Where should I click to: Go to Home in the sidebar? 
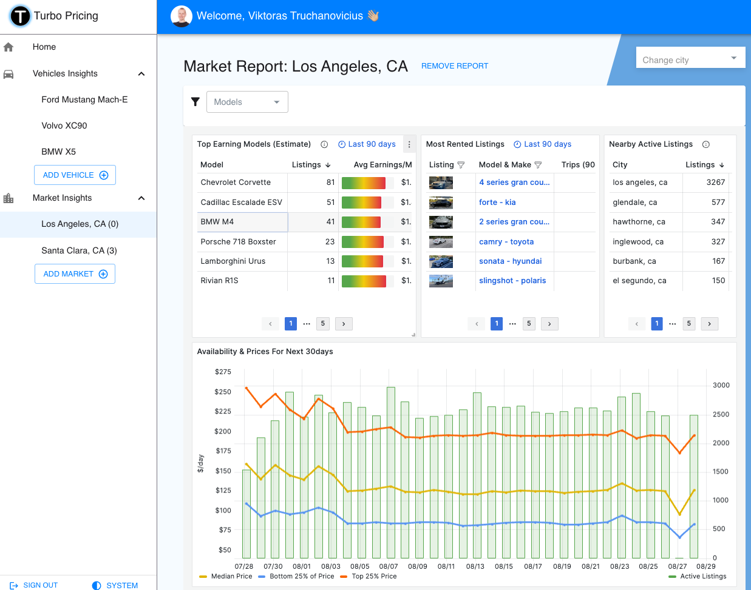coord(44,47)
